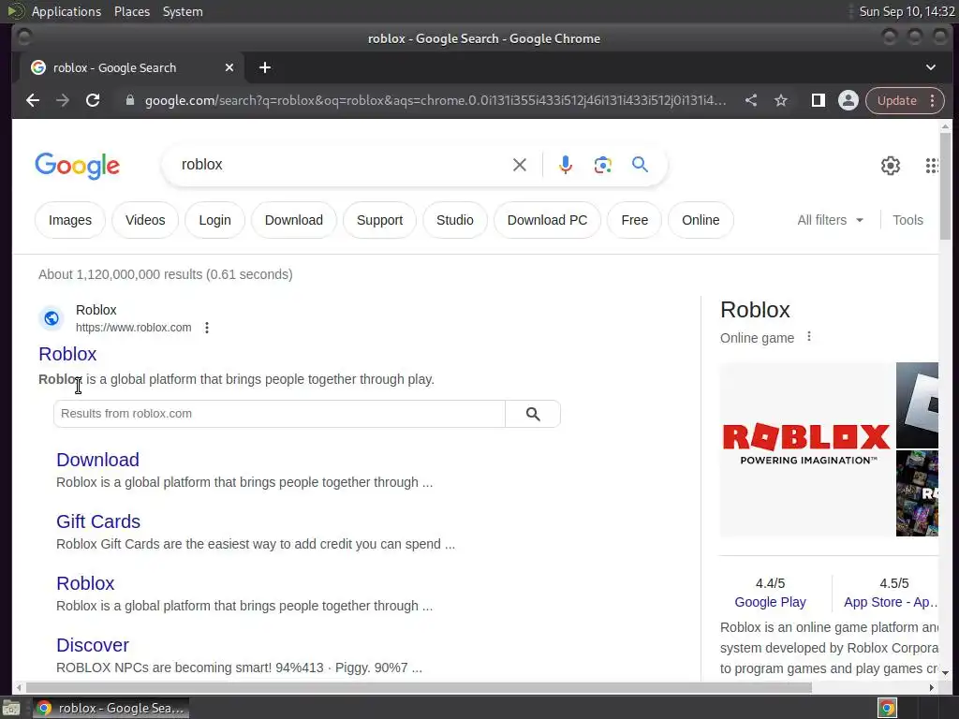Screen dimensions: 959x719
Task: Search by image with Lens icon
Action: 602,165
